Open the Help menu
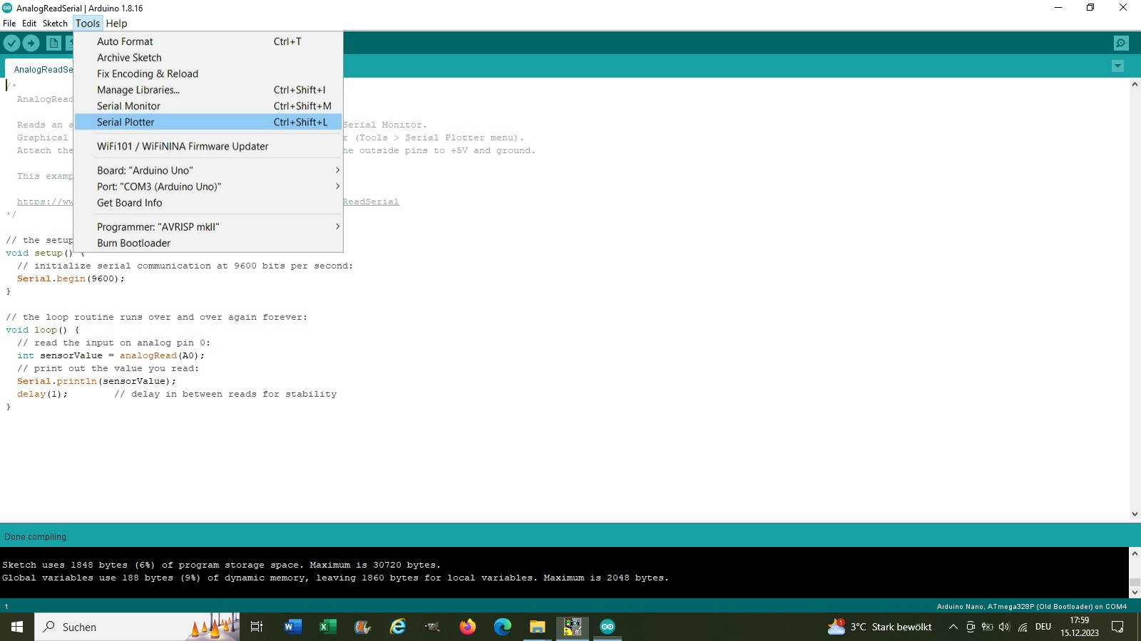The height and width of the screenshot is (641, 1141). pos(116,23)
